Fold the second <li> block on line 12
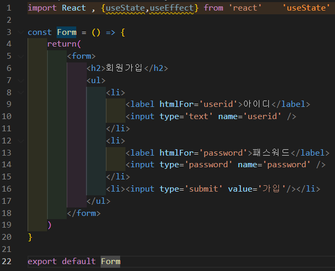 click(21, 141)
